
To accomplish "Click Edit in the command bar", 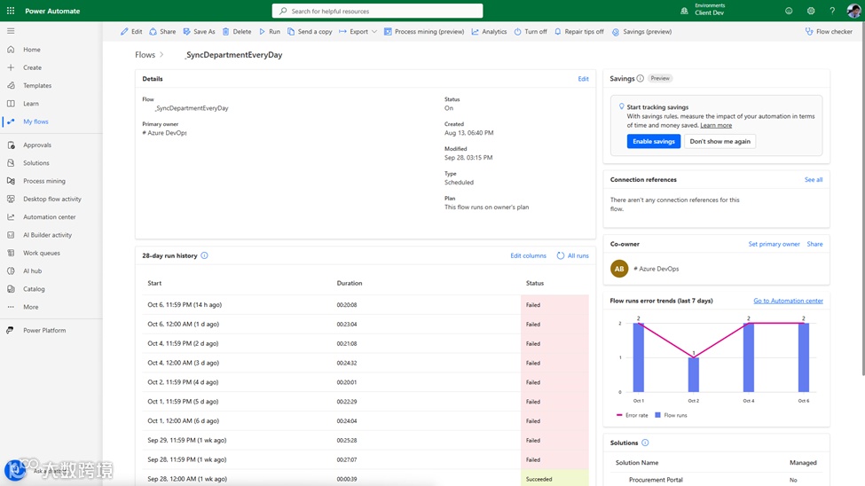I will pos(131,31).
